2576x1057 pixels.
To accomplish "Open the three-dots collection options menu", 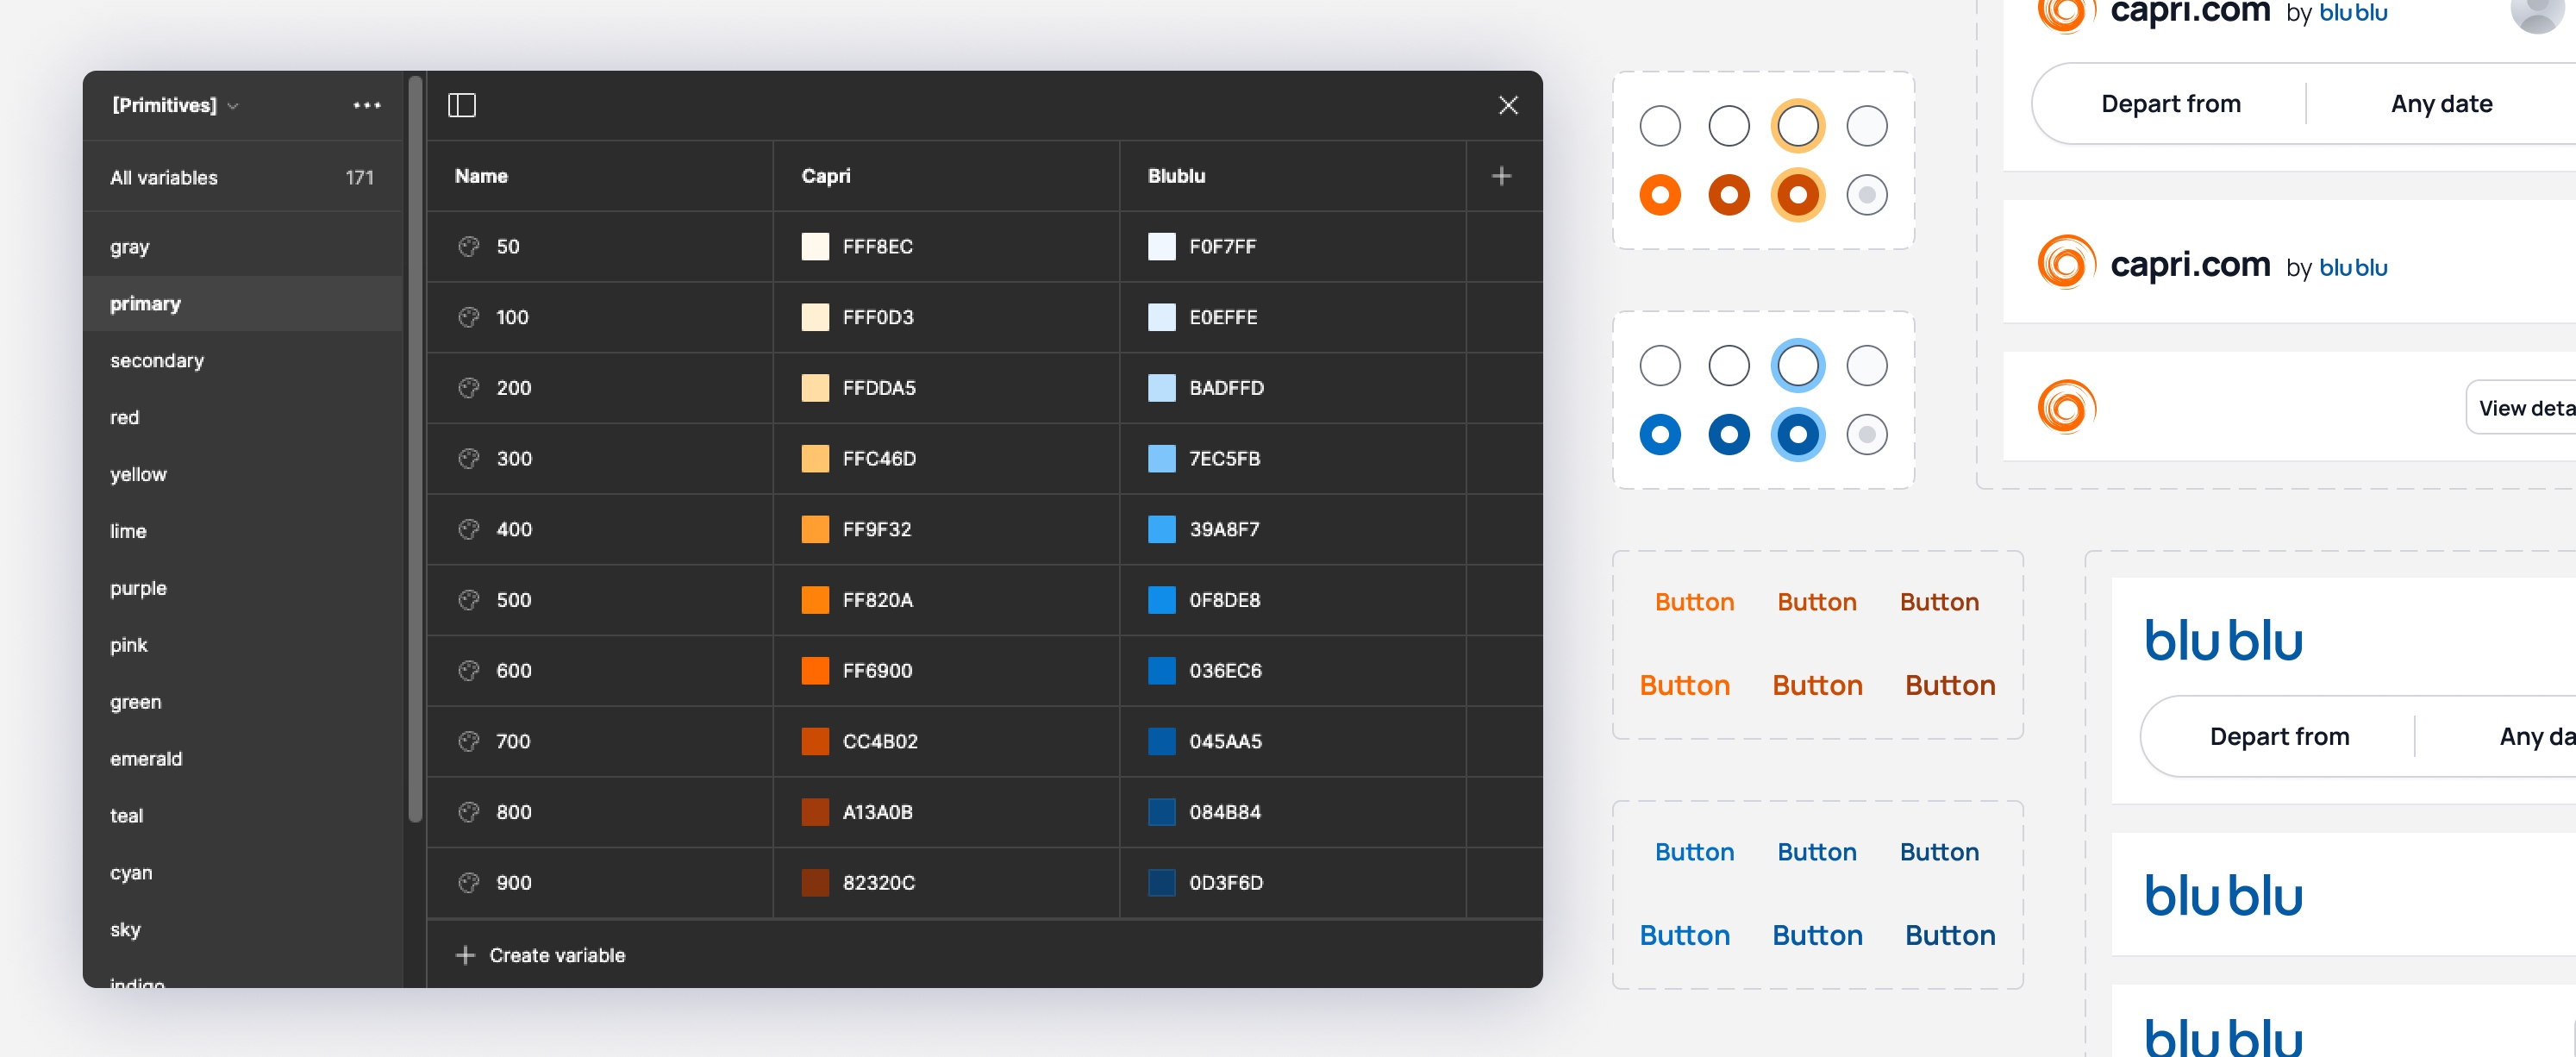I will point(366,105).
